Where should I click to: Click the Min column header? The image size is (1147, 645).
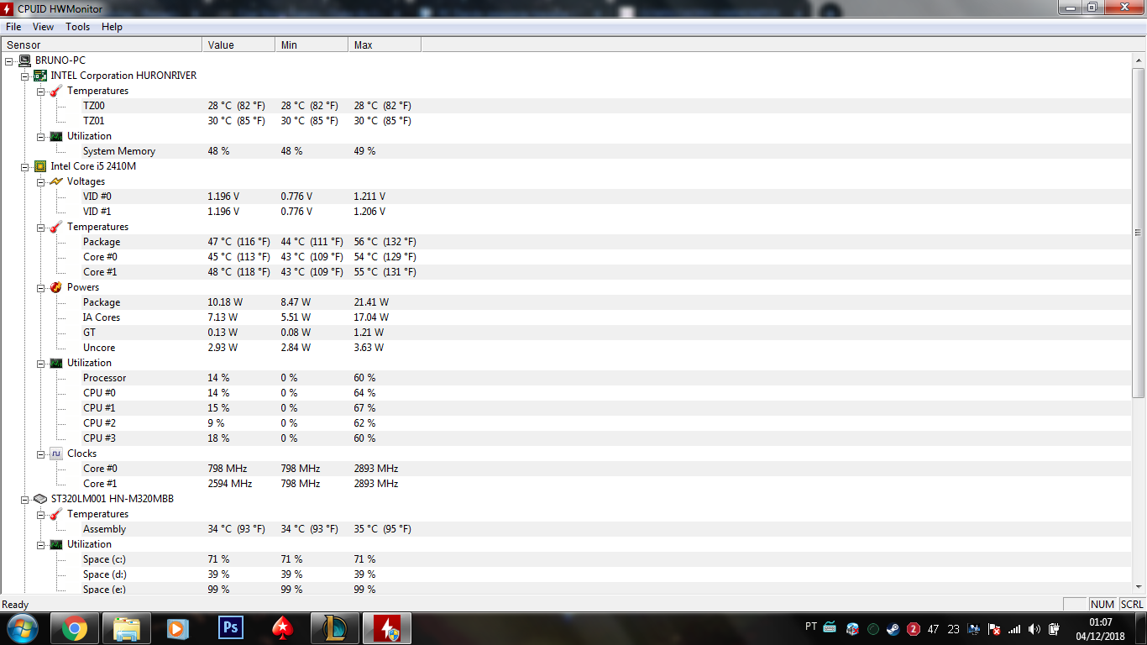pos(312,45)
